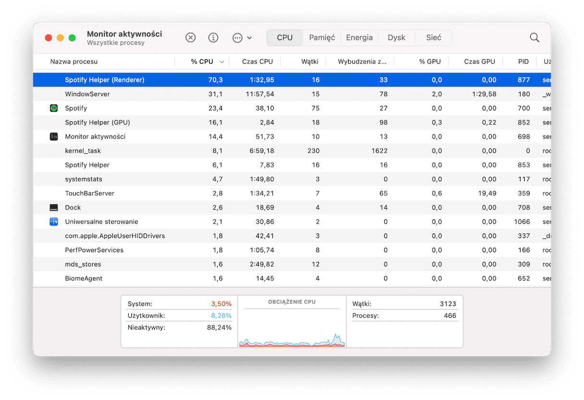Viewport: 584px width, 400px height.
Task: Click the Uniwersalne sterowanie blue icon
Action: (x=54, y=222)
